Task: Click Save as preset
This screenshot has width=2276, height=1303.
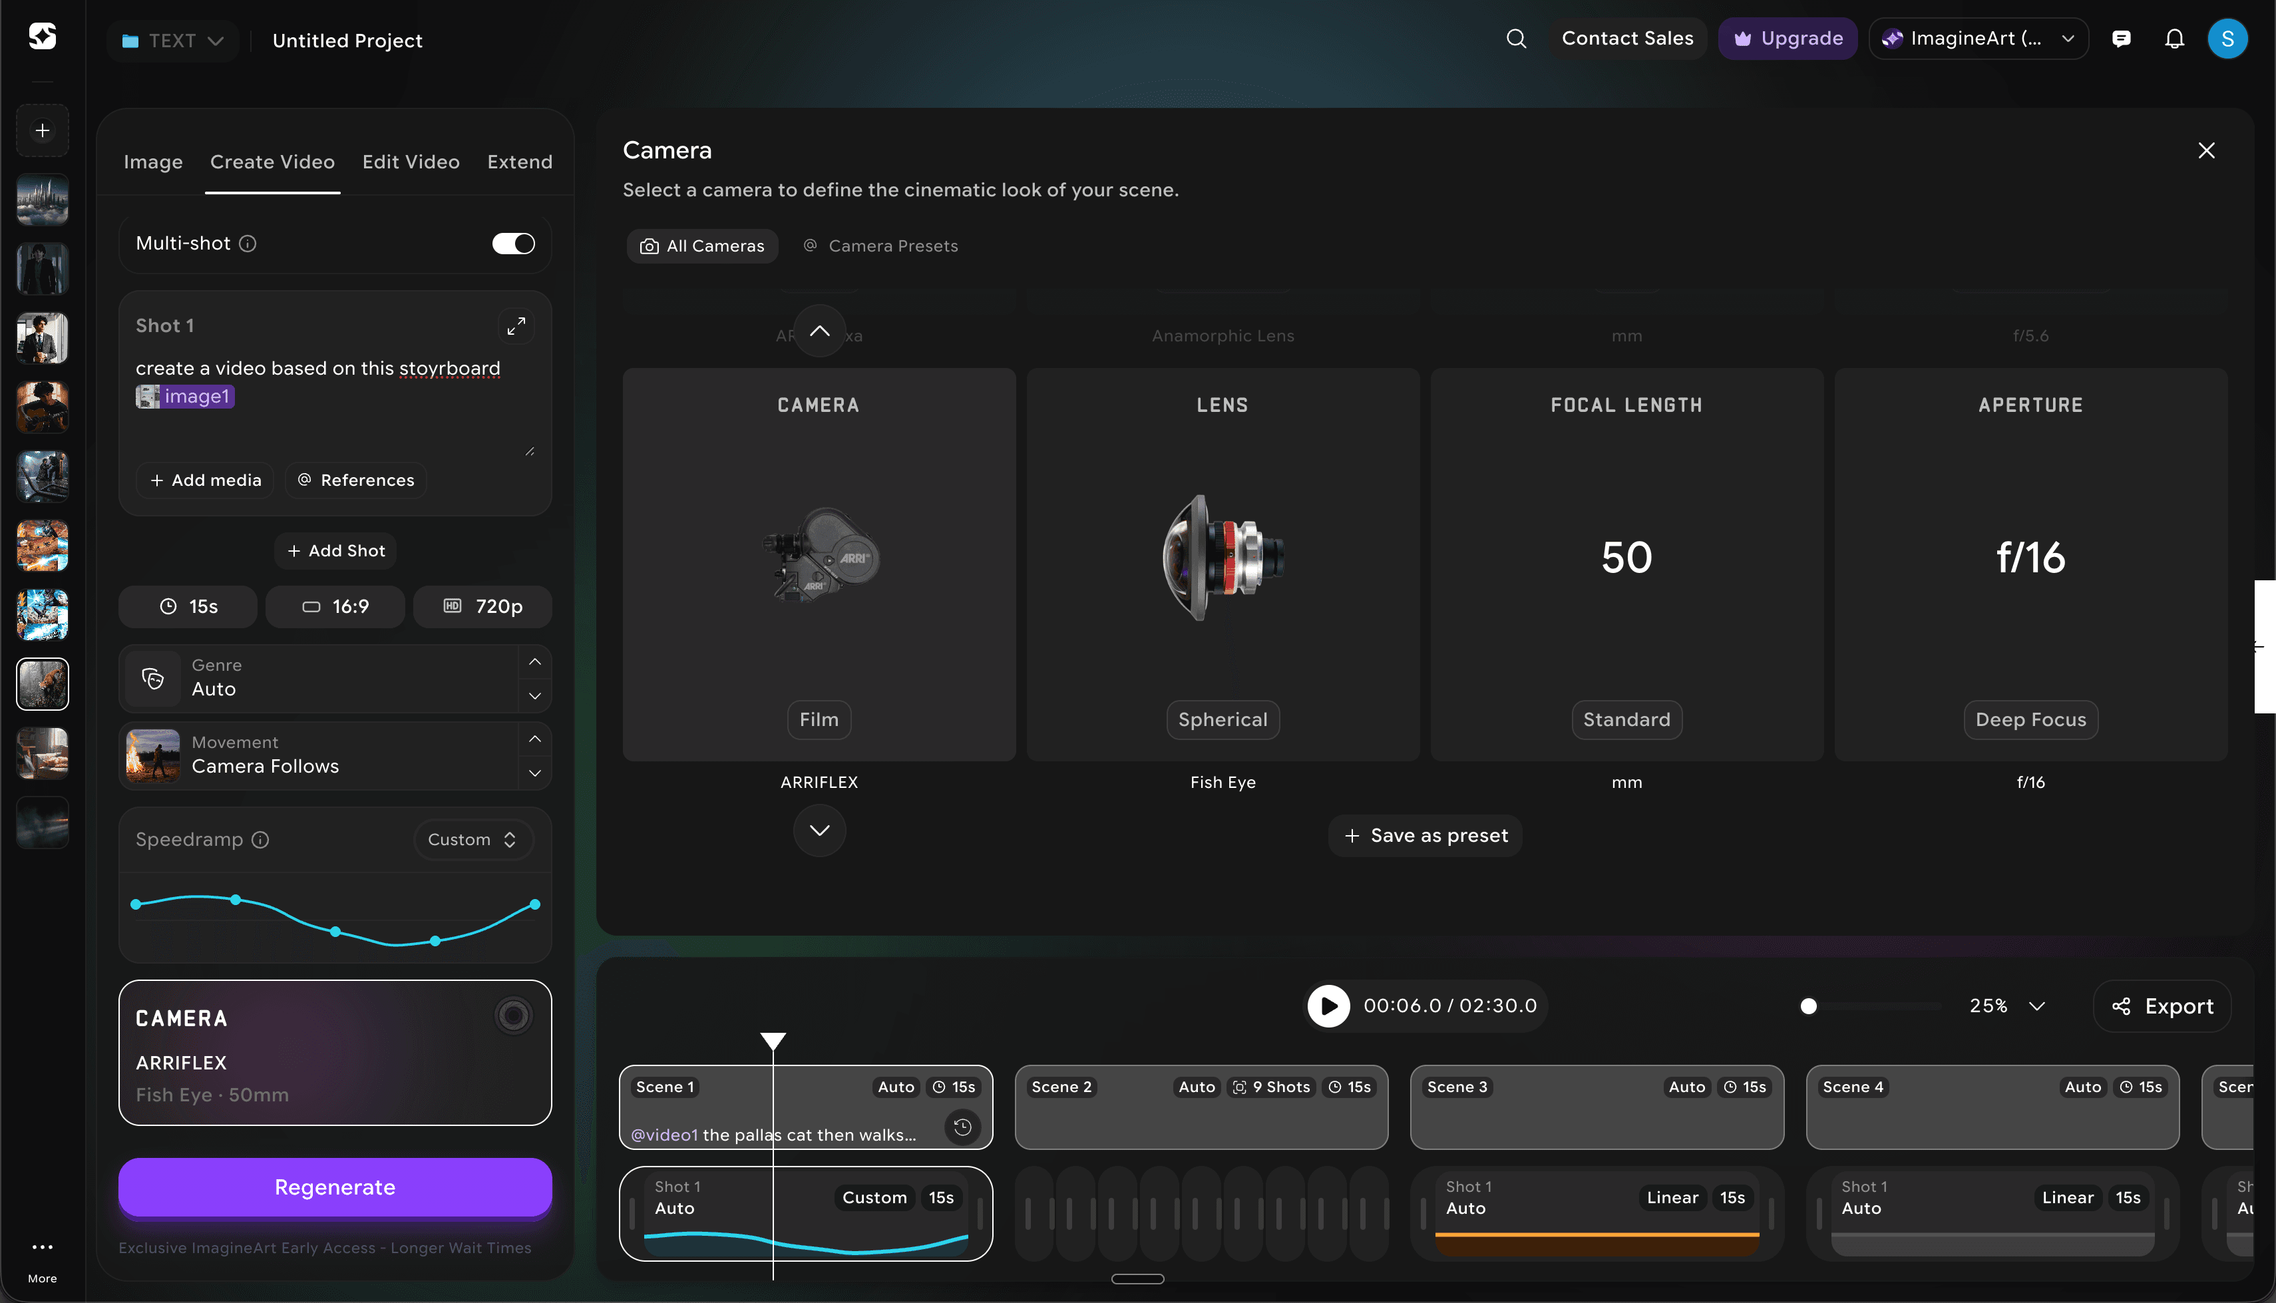Action: (1425, 836)
